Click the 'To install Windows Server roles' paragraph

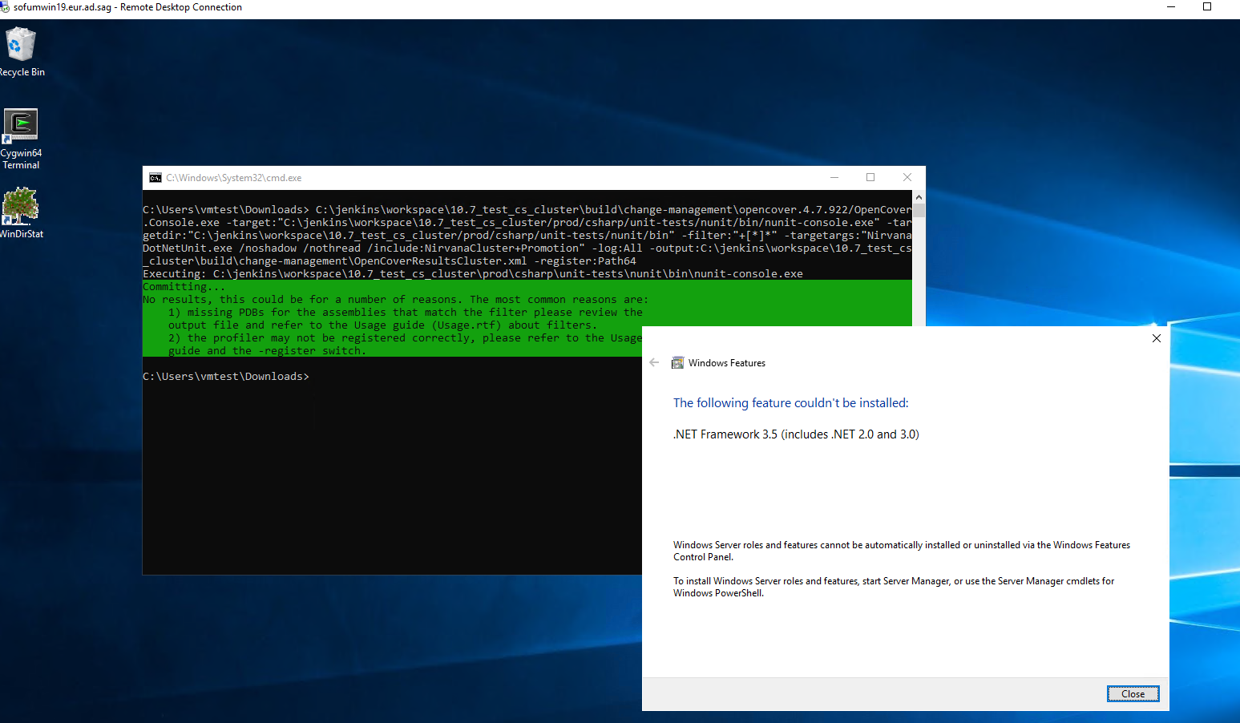pyautogui.click(x=894, y=587)
